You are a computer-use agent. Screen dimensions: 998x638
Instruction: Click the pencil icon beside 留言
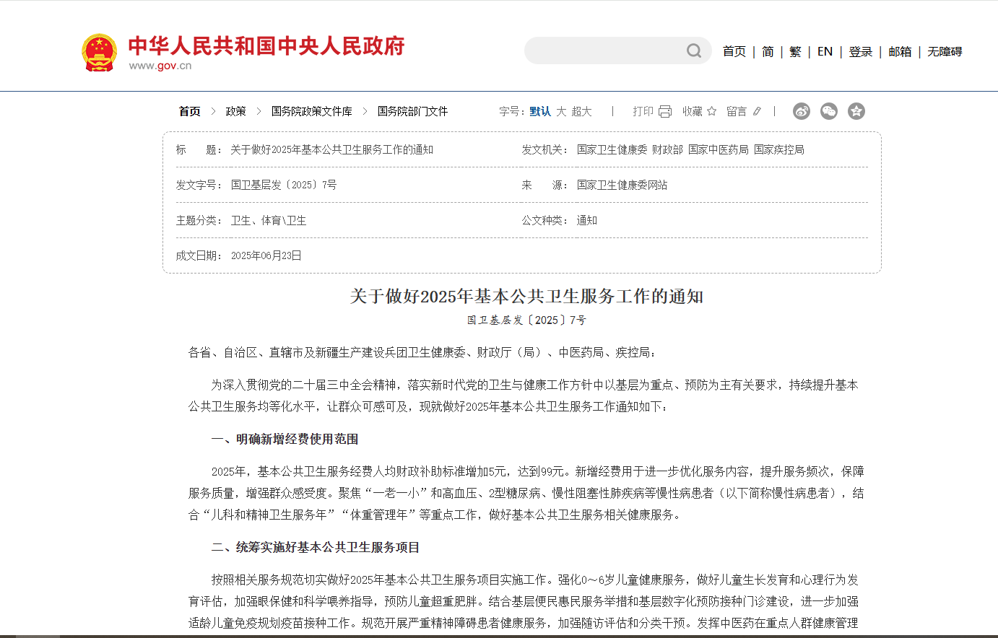pos(757,111)
